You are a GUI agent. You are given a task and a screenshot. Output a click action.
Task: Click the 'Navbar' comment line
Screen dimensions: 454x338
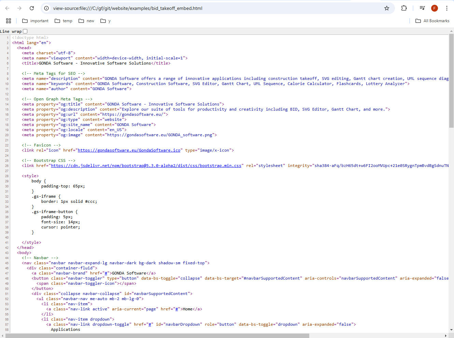click(40, 258)
